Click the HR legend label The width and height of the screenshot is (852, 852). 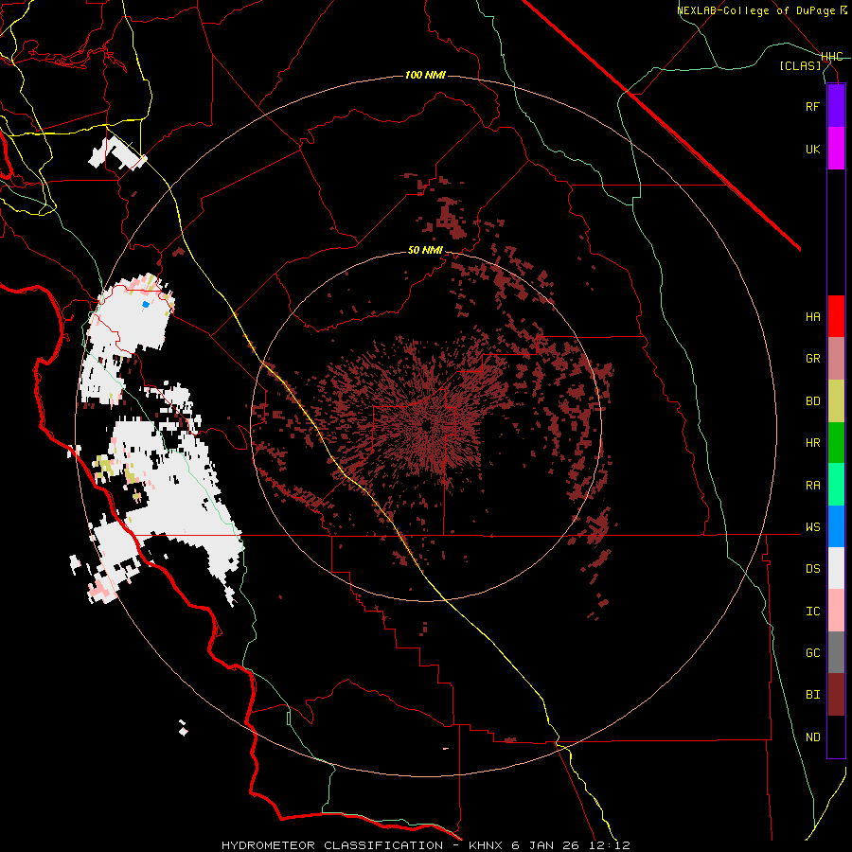(x=812, y=443)
